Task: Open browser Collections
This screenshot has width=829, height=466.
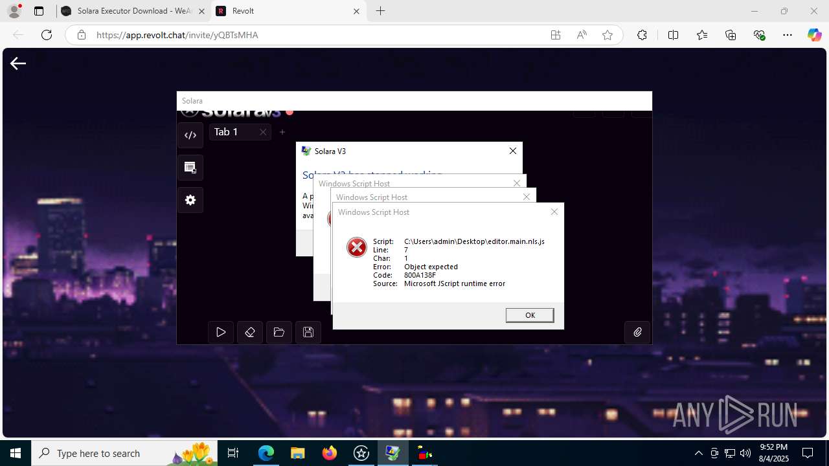Action: click(x=731, y=35)
